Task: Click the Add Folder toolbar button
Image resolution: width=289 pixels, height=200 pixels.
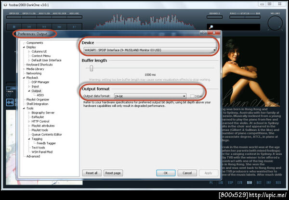Action: point(59,17)
